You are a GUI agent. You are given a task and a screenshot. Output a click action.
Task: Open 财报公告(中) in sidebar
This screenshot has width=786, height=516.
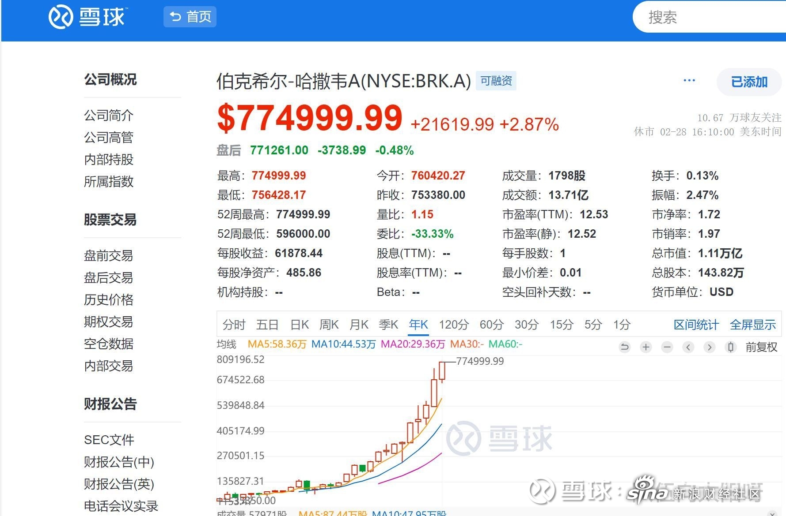click(119, 462)
